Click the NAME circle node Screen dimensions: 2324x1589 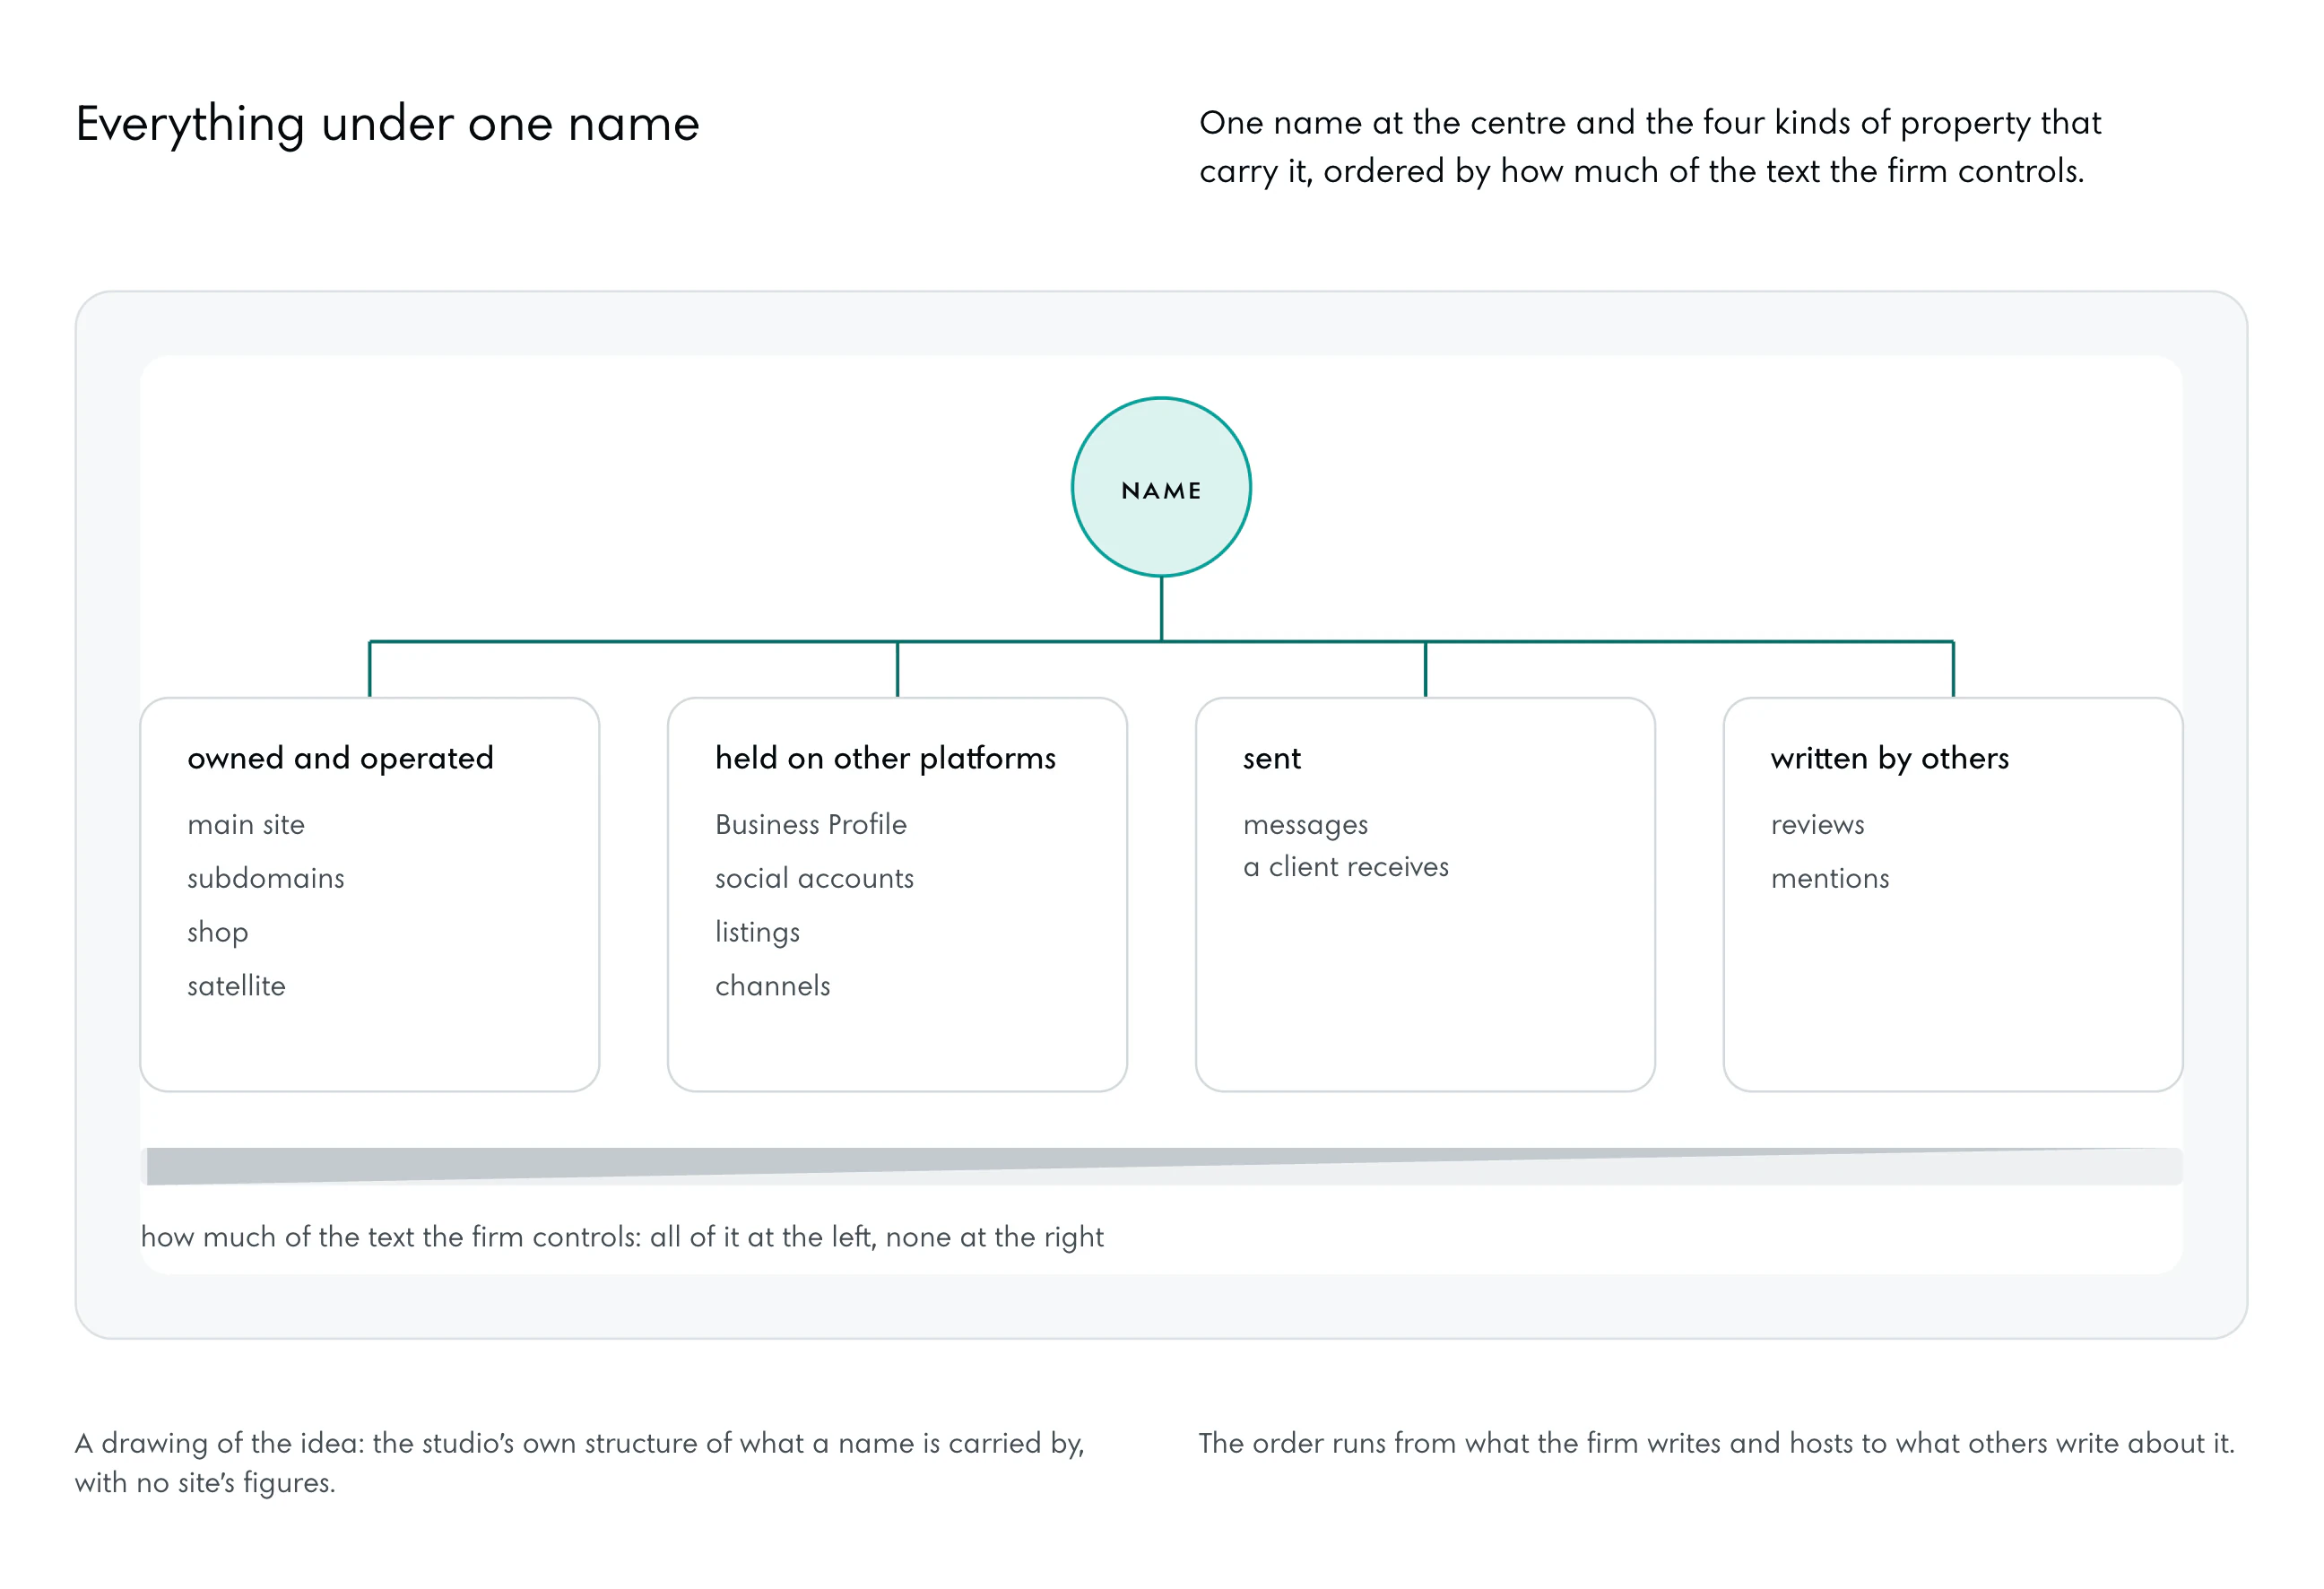click(x=1161, y=487)
